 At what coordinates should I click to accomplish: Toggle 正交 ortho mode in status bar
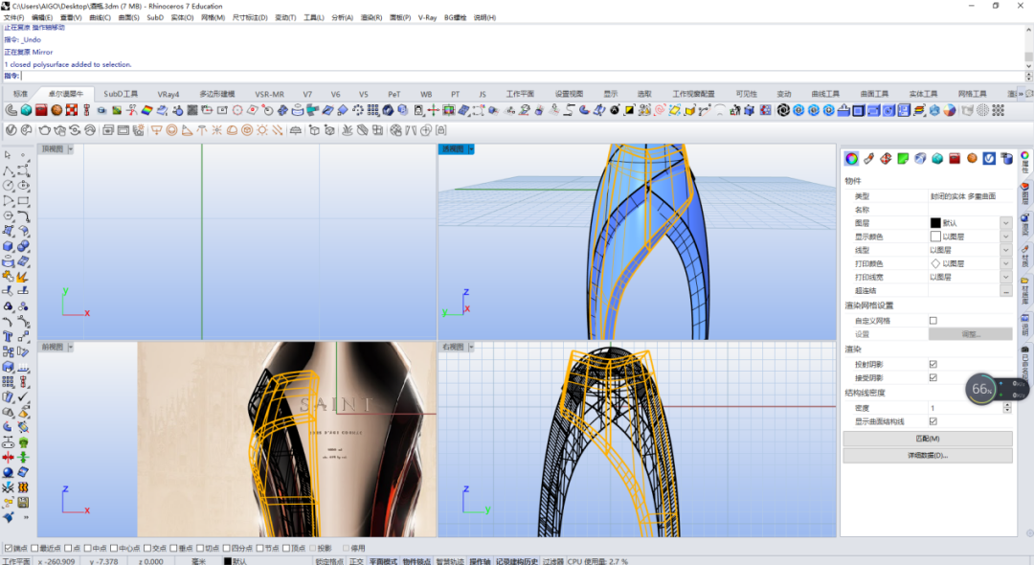pyautogui.click(x=357, y=561)
